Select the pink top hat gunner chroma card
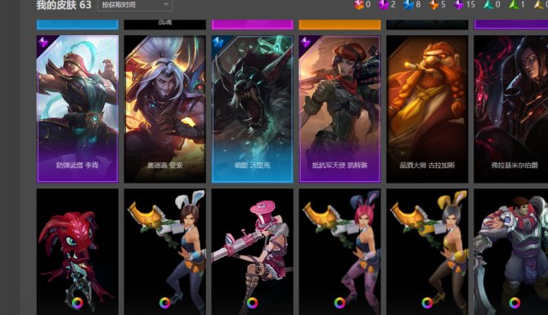548x315 pixels. pyautogui.click(x=253, y=252)
